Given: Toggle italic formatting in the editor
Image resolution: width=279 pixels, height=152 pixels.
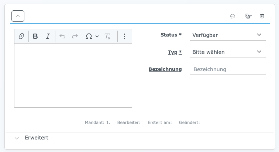Looking at the screenshot, I should click(48, 36).
